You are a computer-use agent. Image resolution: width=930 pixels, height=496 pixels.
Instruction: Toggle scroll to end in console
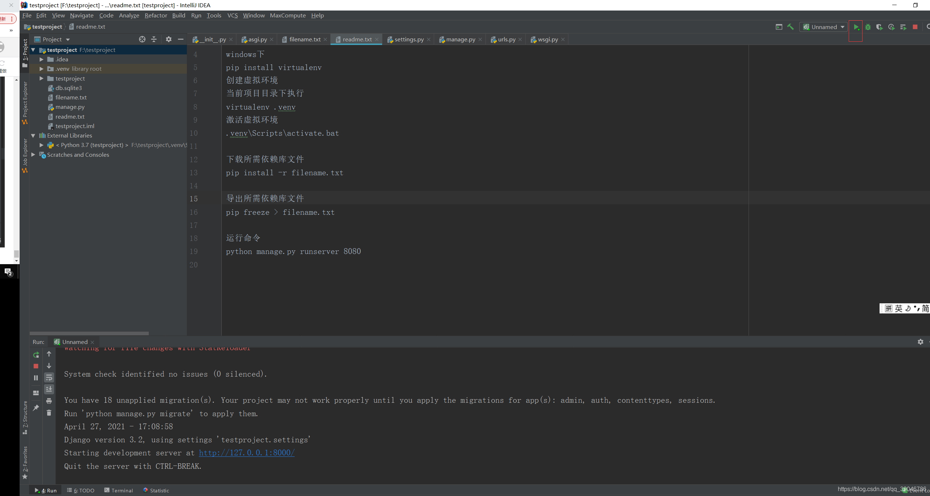(49, 389)
